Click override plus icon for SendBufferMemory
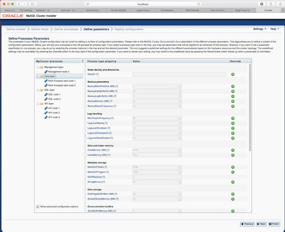This screenshot has height=232, width=285. click(232, 211)
